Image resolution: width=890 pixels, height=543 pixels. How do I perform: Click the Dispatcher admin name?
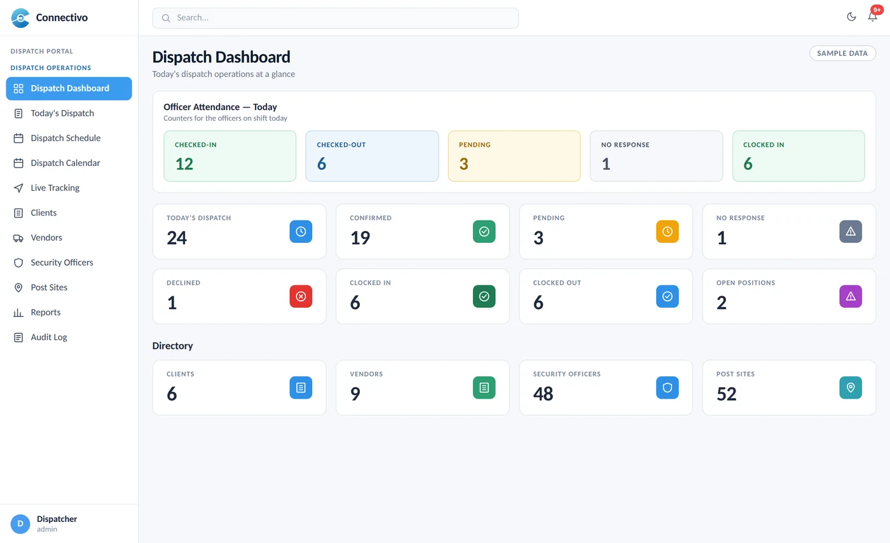pos(57,519)
